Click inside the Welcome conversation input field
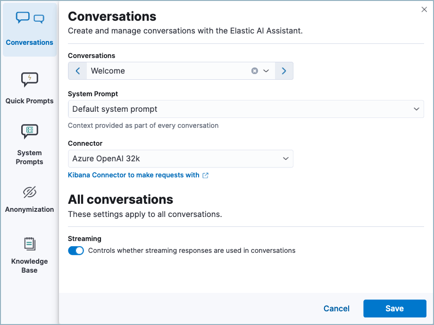This screenshot has width=434, height=325. pyautogui.click(x=165, y=71)
